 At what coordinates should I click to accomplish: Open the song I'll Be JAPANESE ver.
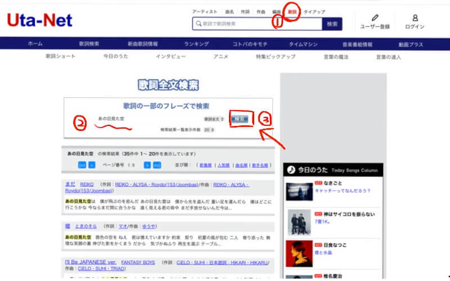click(91, 262)
